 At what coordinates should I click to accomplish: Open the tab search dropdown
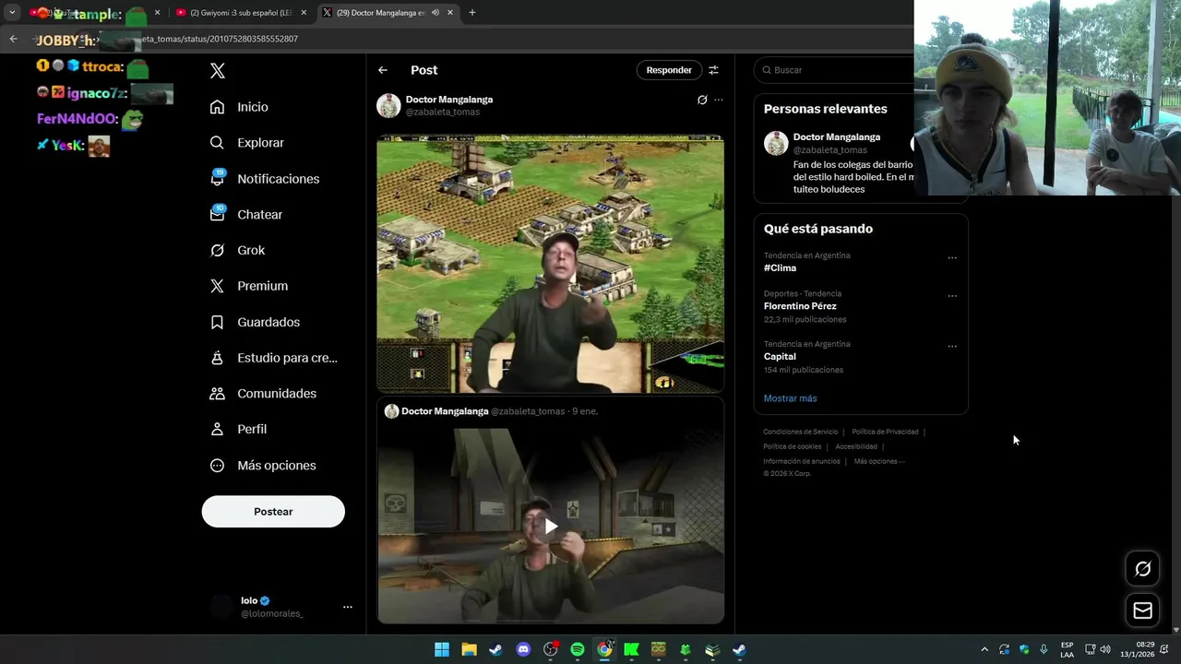click(12, 13)
